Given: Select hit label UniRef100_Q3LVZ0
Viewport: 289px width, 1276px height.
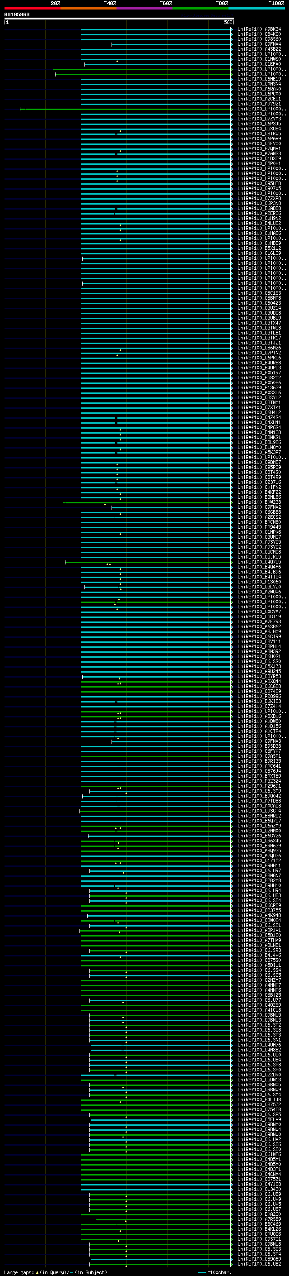Looking at the screenshot, I should [259, 587].
